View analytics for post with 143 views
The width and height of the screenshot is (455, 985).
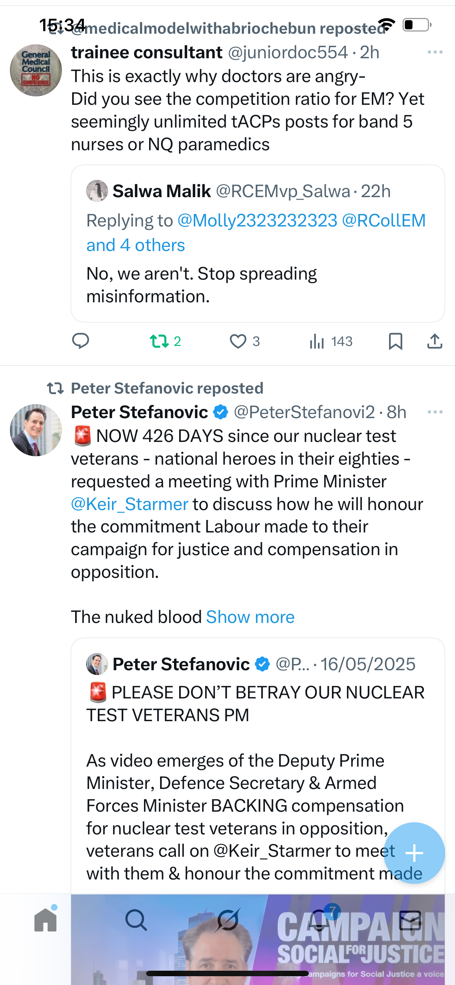pyautogui.click(x=317, y=341)
